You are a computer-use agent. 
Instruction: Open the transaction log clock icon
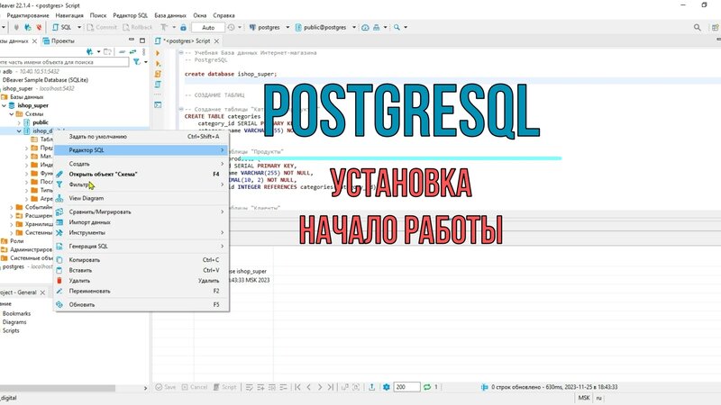231,28
